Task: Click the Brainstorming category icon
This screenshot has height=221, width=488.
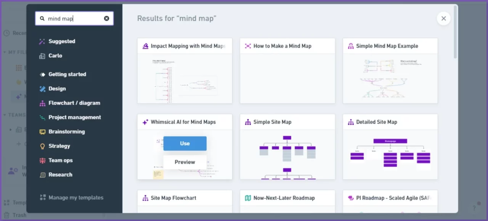Action: pos(42,132)
